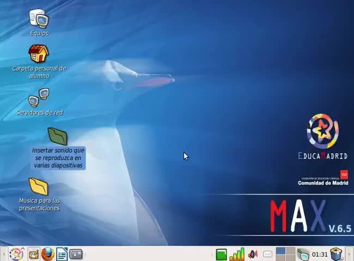Viewport: 354px width, 261px height.
Task: Open the network signal strength indicator
Action: (237, 254)
